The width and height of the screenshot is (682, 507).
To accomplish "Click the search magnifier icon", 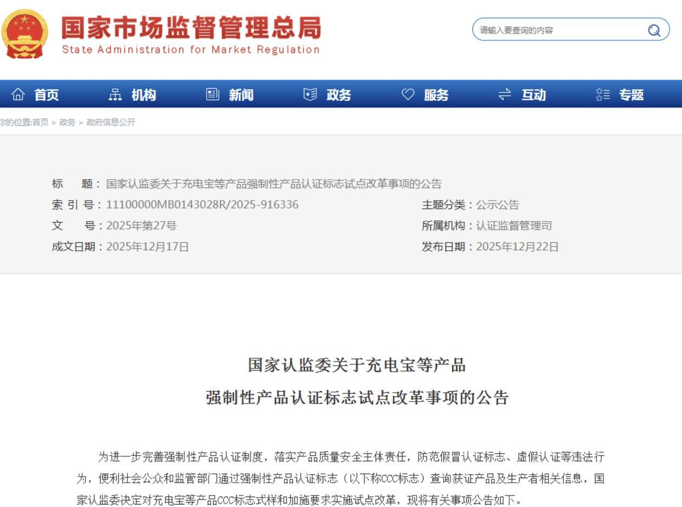I will tap(654, 30).
